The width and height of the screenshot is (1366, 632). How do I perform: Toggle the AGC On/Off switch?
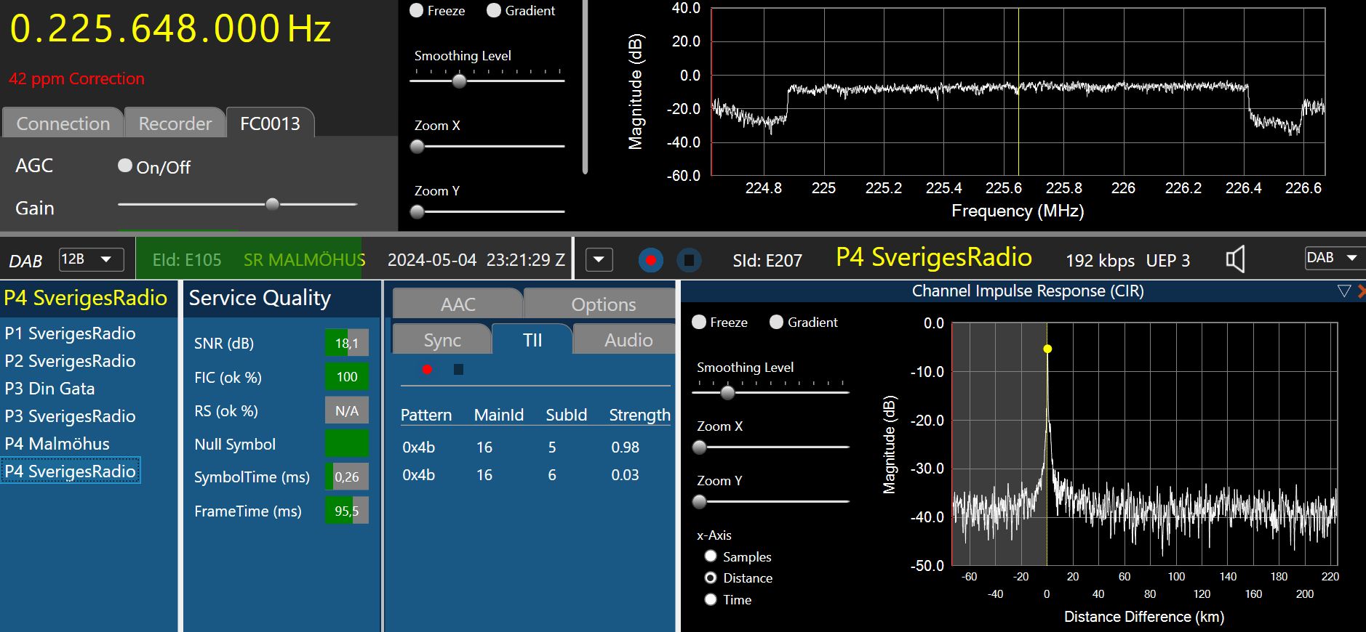[125, 166]
